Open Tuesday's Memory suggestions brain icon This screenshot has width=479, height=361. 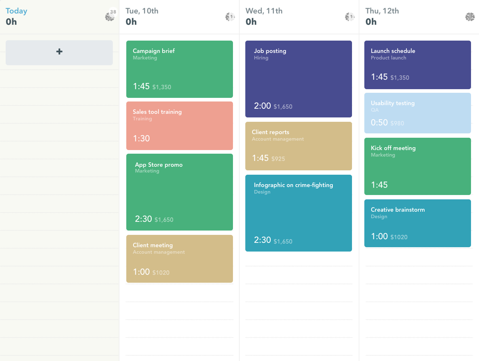pyautogui.click(x=230, y=16)
